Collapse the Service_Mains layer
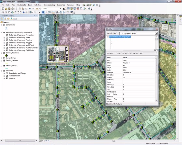Screen dimensions: 182x145 point(2,66)
